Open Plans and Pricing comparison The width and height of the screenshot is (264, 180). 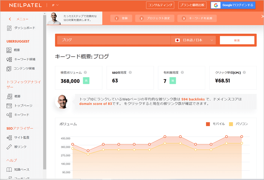pyautogui.click(x=192, y=5)
